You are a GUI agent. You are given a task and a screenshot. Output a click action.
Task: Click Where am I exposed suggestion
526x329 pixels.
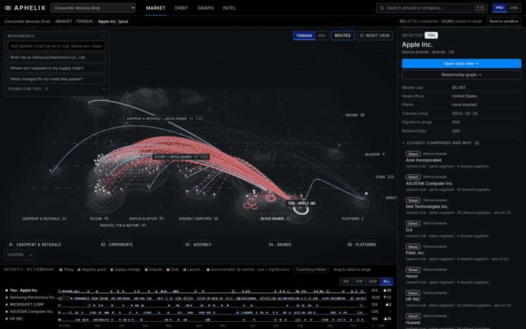point(56,68)
